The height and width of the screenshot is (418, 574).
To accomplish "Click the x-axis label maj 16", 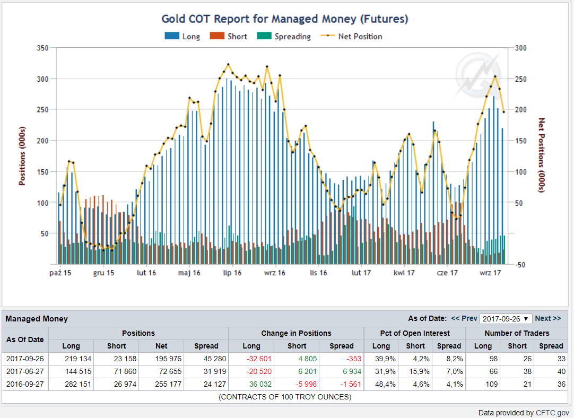I will click(189, 273).
